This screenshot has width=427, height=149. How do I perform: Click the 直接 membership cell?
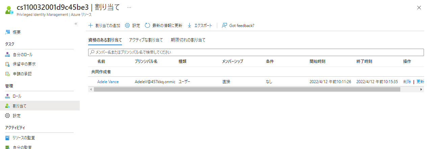tap(226, 81)
